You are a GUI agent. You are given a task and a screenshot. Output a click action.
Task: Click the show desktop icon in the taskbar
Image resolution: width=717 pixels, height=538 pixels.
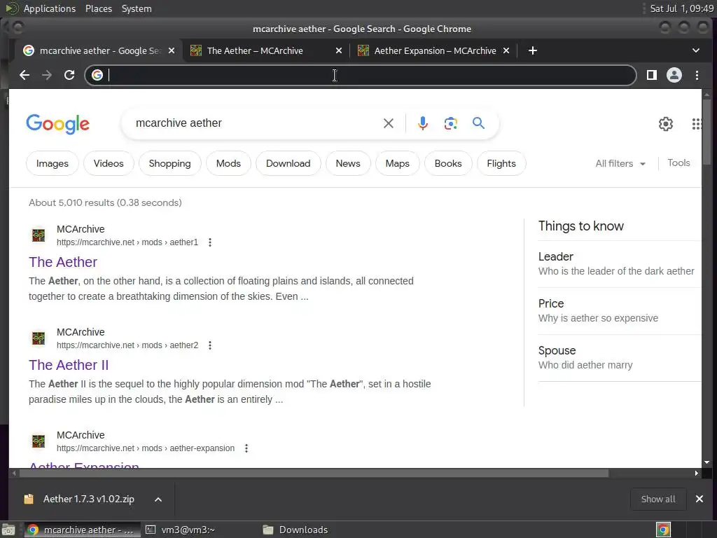pyautogui.click(x=8, y=530)
